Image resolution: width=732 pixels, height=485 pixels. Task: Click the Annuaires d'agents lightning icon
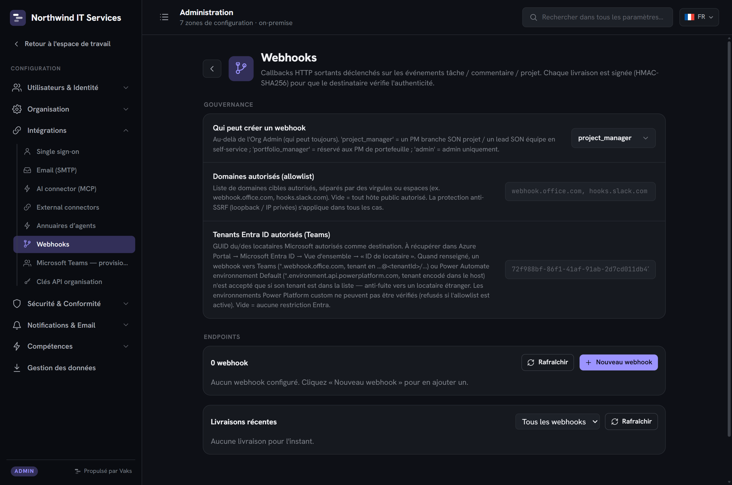[27, 226]
